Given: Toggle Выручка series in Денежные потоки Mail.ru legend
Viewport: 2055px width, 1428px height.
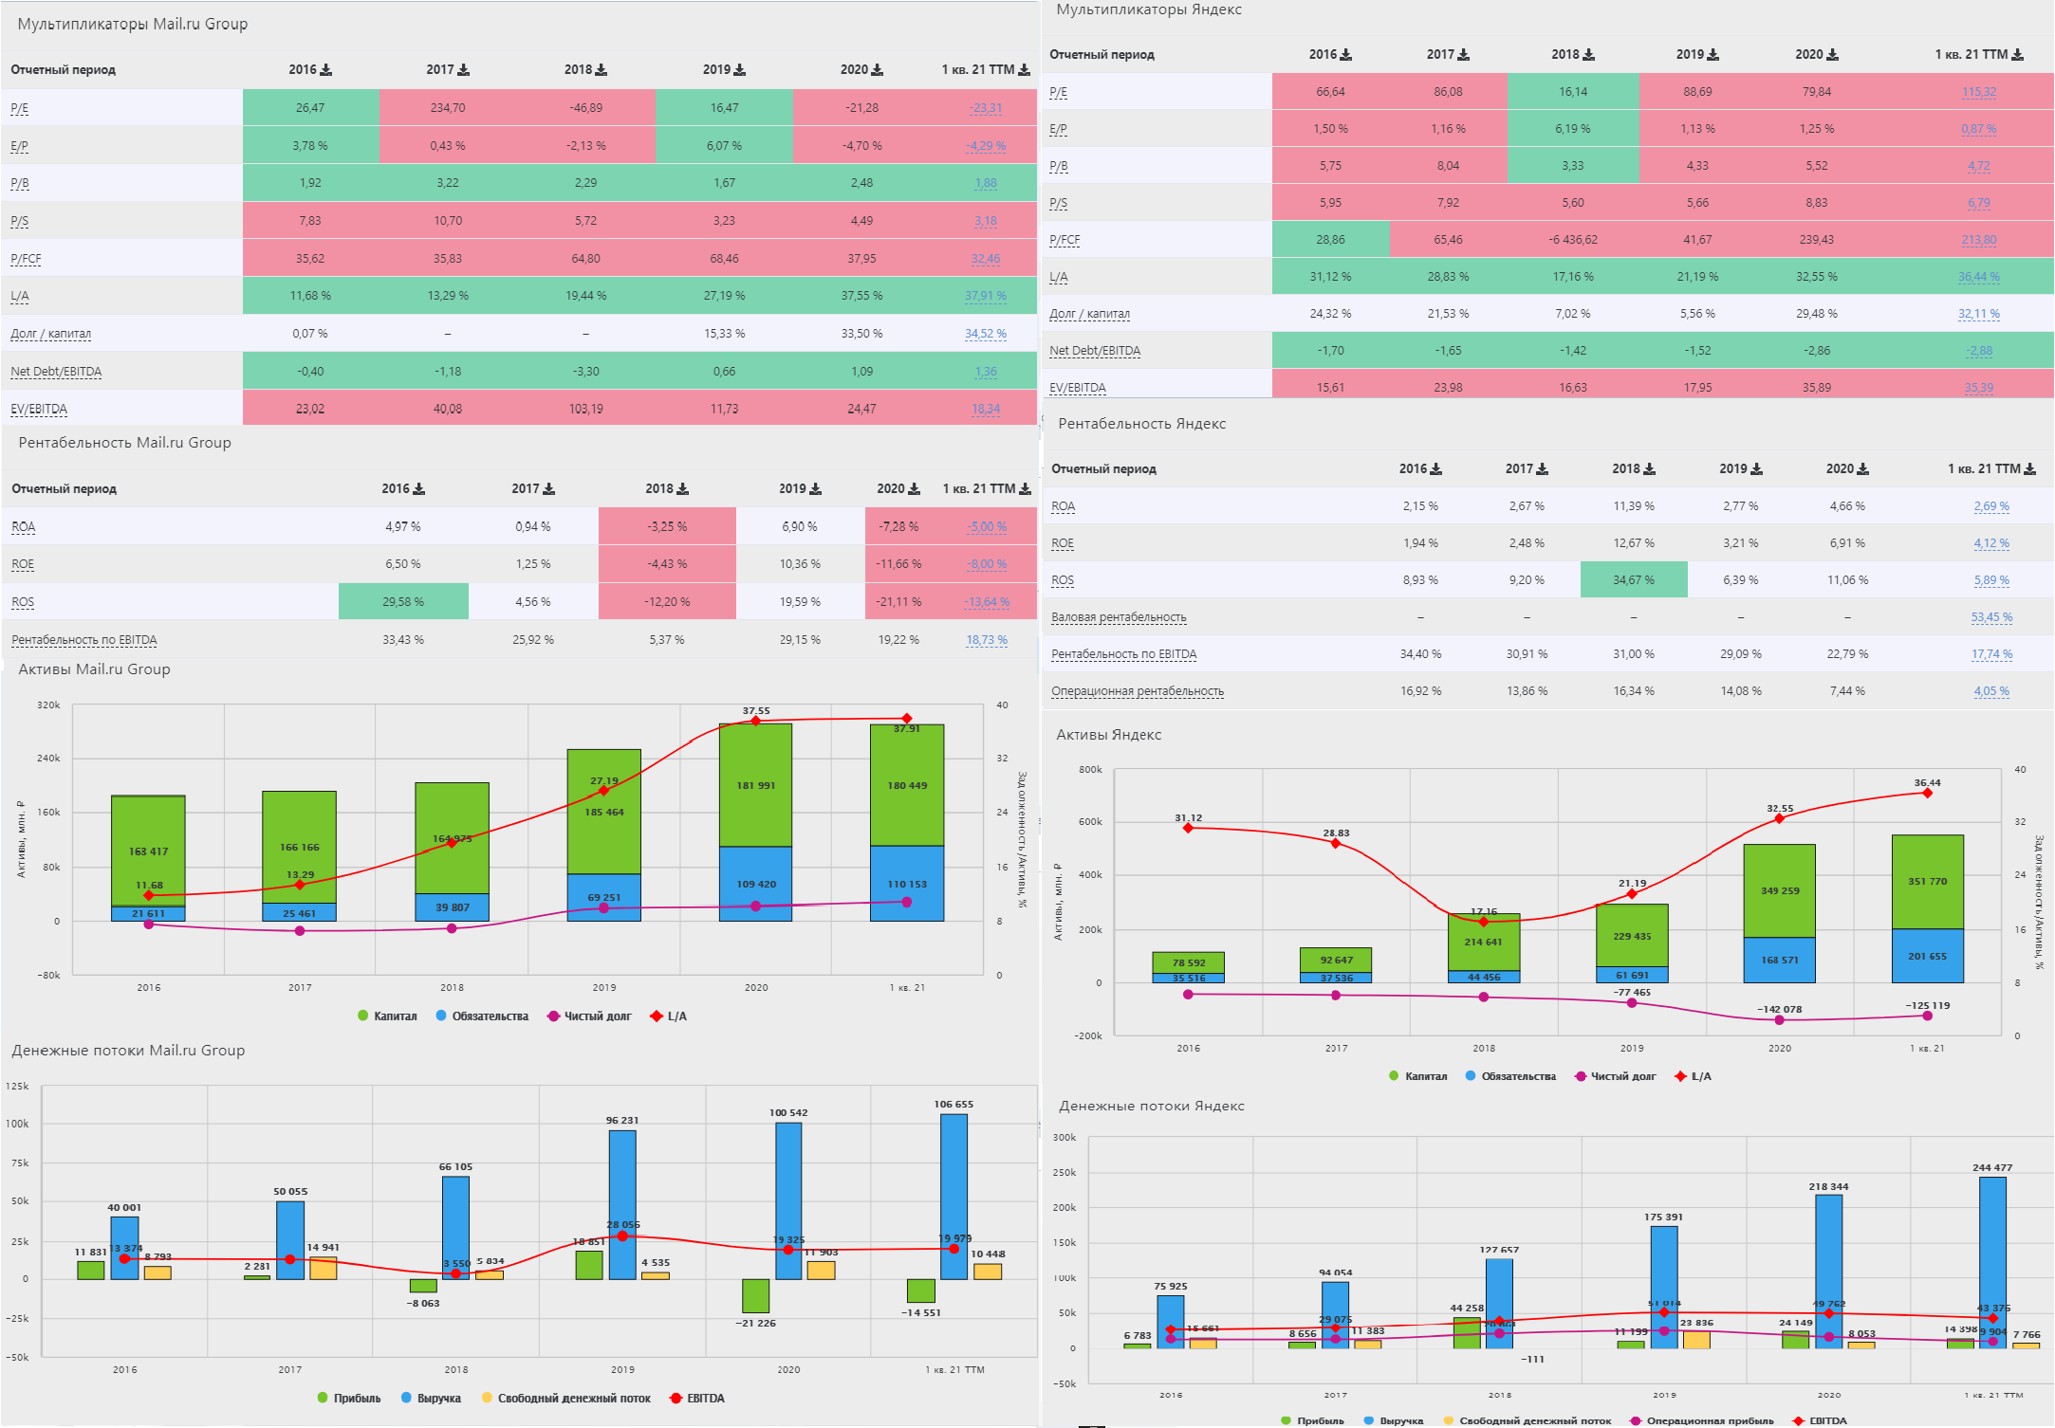Looking at the screenshot, I should [x=432, y=1399].
